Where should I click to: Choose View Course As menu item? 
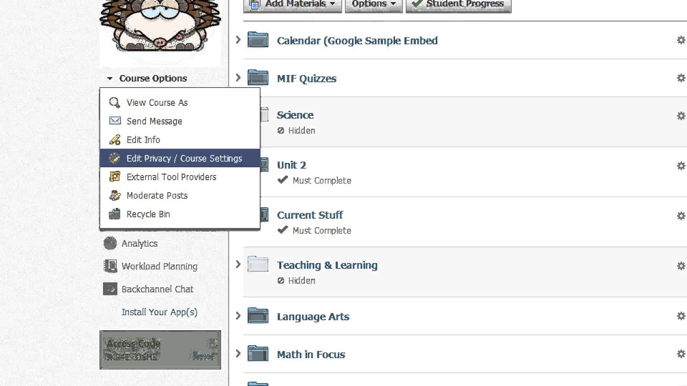pyautogui.click(x=157, y=102)
